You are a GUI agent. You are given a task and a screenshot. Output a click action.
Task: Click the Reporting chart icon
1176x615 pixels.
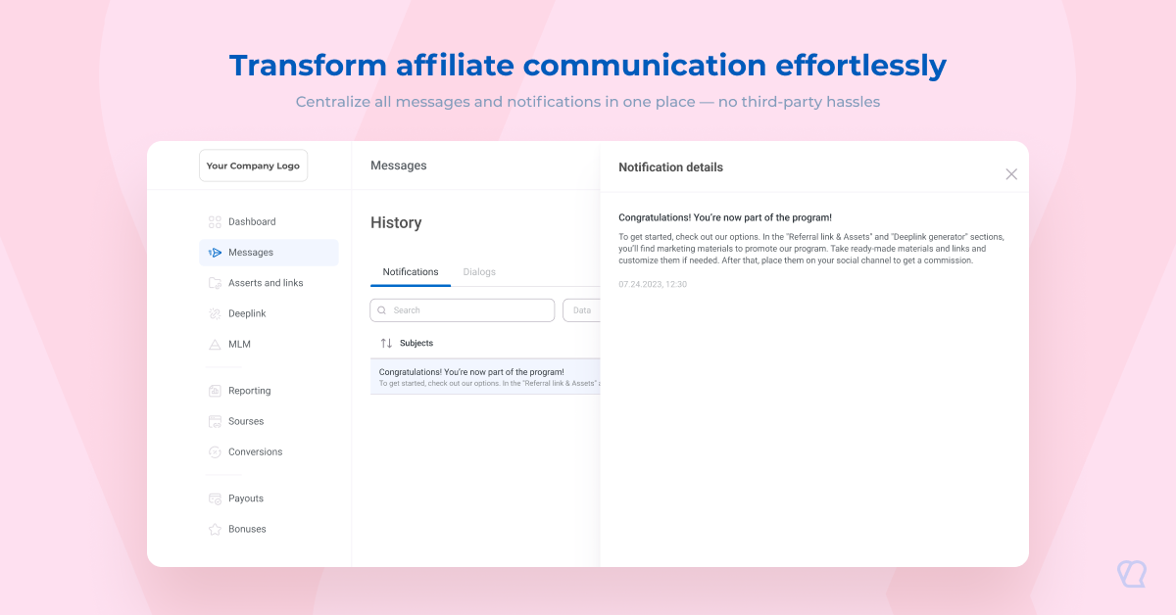pos(215,391)
